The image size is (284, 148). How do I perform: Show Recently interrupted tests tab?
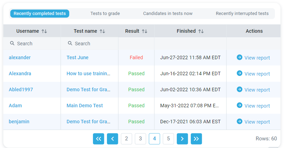pos(242,14)
